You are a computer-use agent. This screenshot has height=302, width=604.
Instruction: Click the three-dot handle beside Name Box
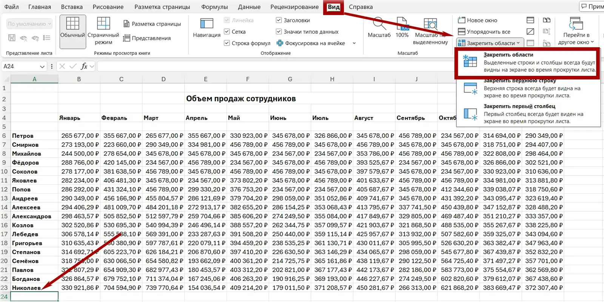pyautogui.click(x=52, y=66)
